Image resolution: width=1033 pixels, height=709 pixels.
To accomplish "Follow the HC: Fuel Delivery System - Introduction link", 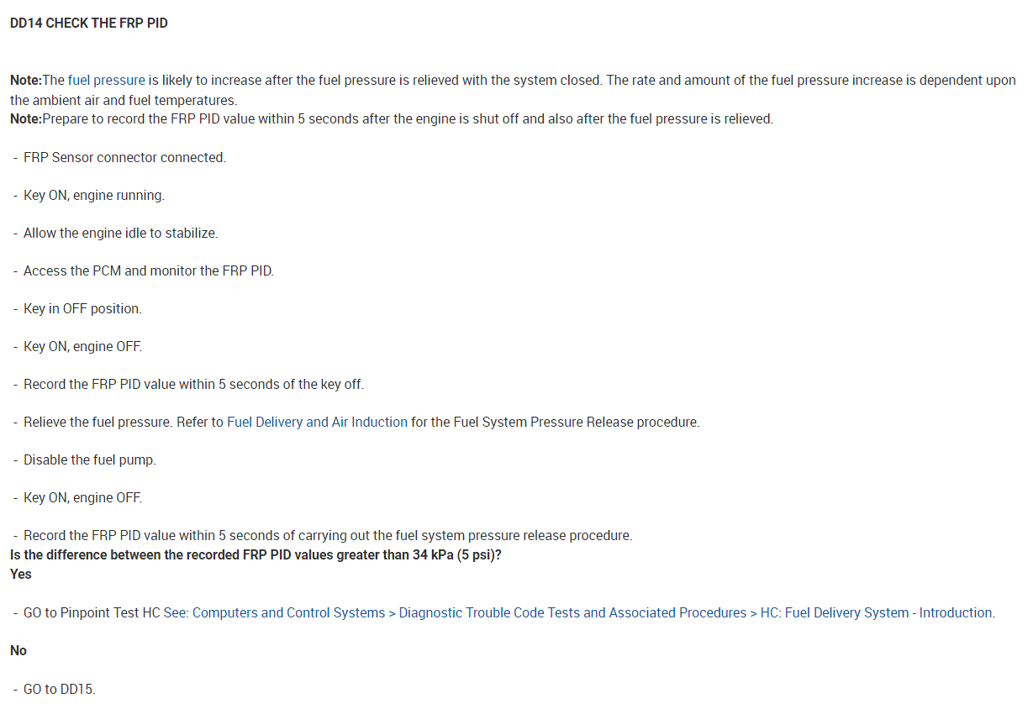I will (x=877, y=612).
